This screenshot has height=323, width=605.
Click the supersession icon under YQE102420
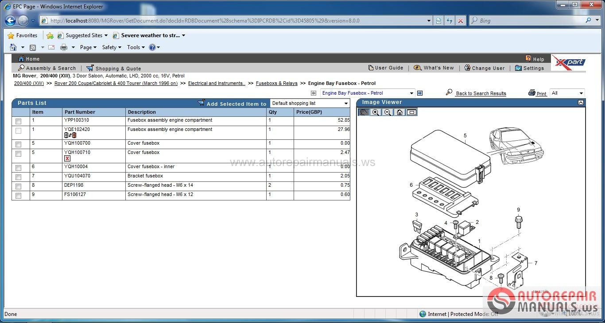[70, 135]
